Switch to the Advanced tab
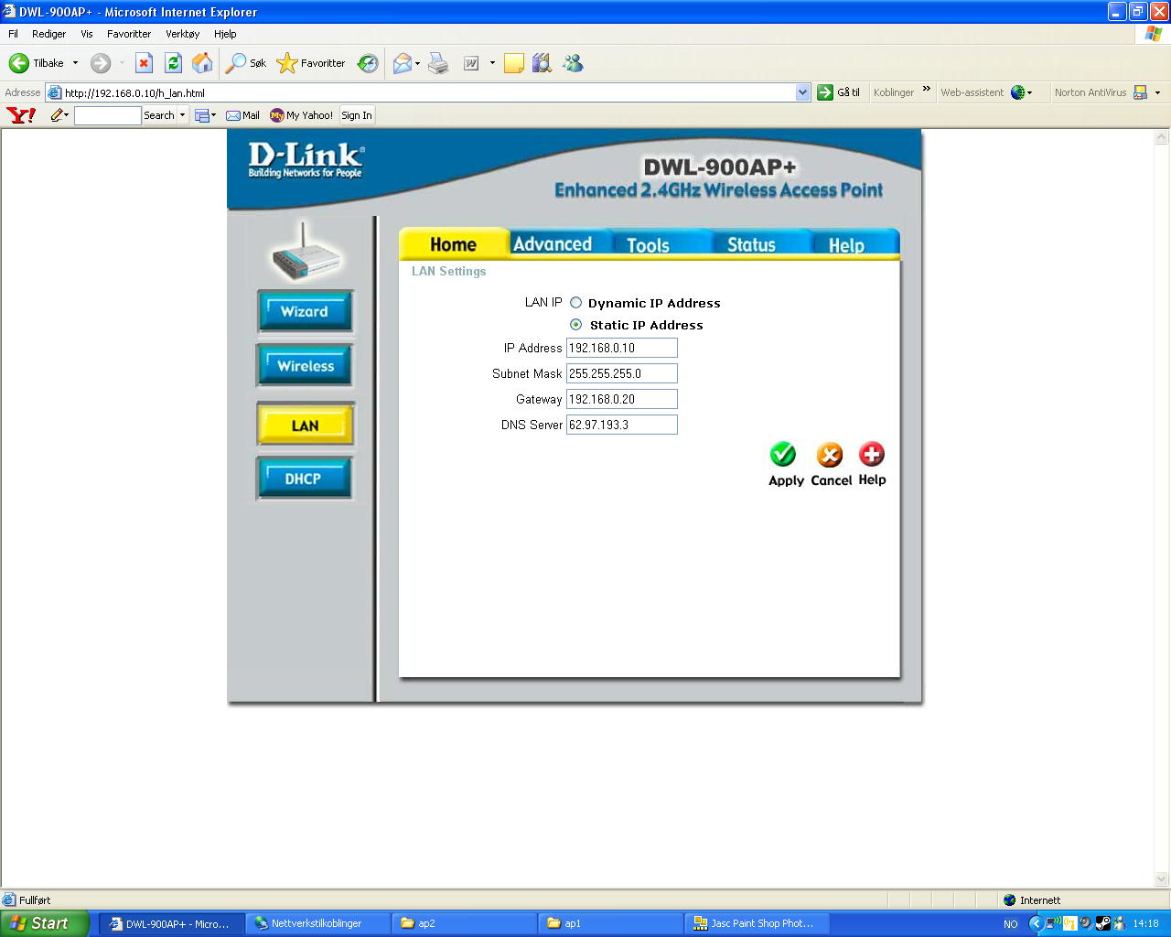 click(x=553, y=244)
